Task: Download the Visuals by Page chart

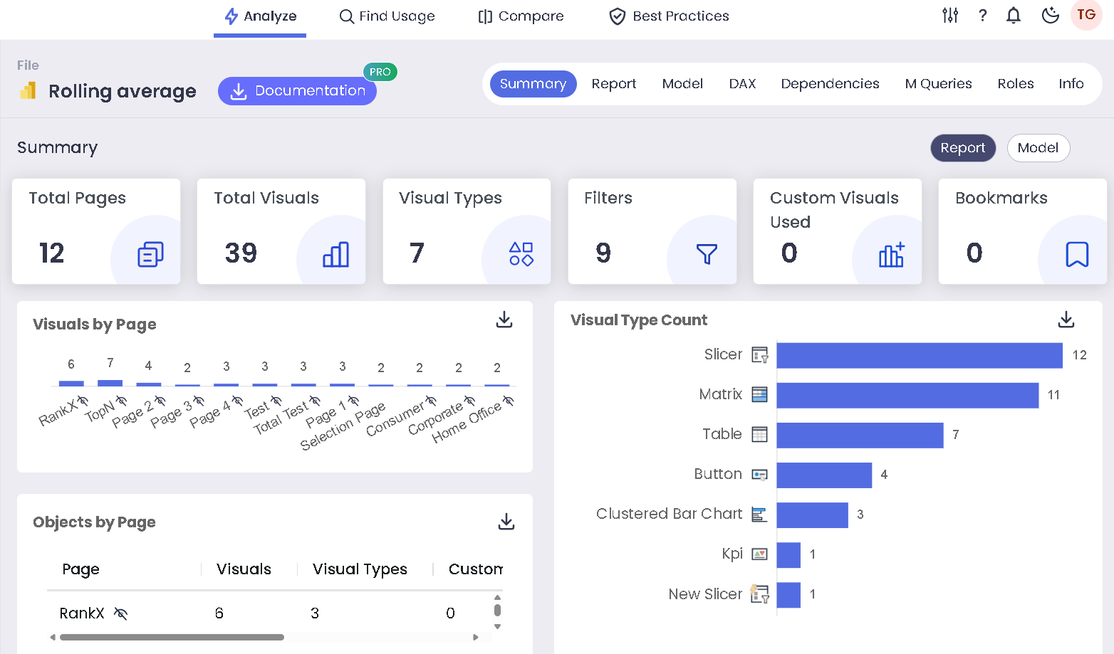Action: 504,320
